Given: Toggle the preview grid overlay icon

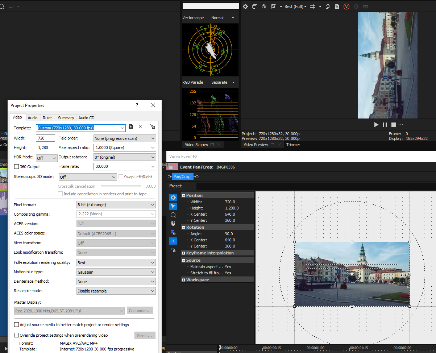Looking at the screenshot, I should (313, 7).
